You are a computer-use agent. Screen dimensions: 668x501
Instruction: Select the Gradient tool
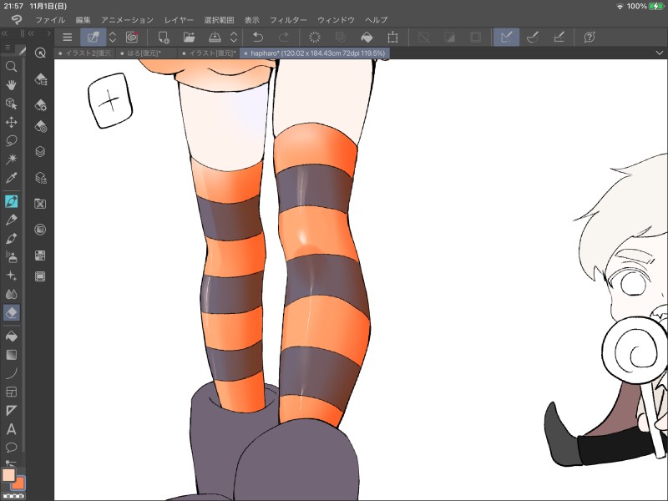(x=12, y=355)
